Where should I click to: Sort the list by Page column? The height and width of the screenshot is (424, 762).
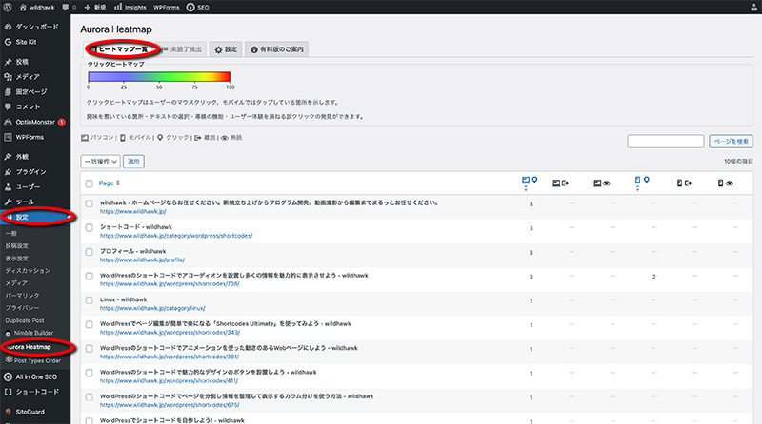107,183
